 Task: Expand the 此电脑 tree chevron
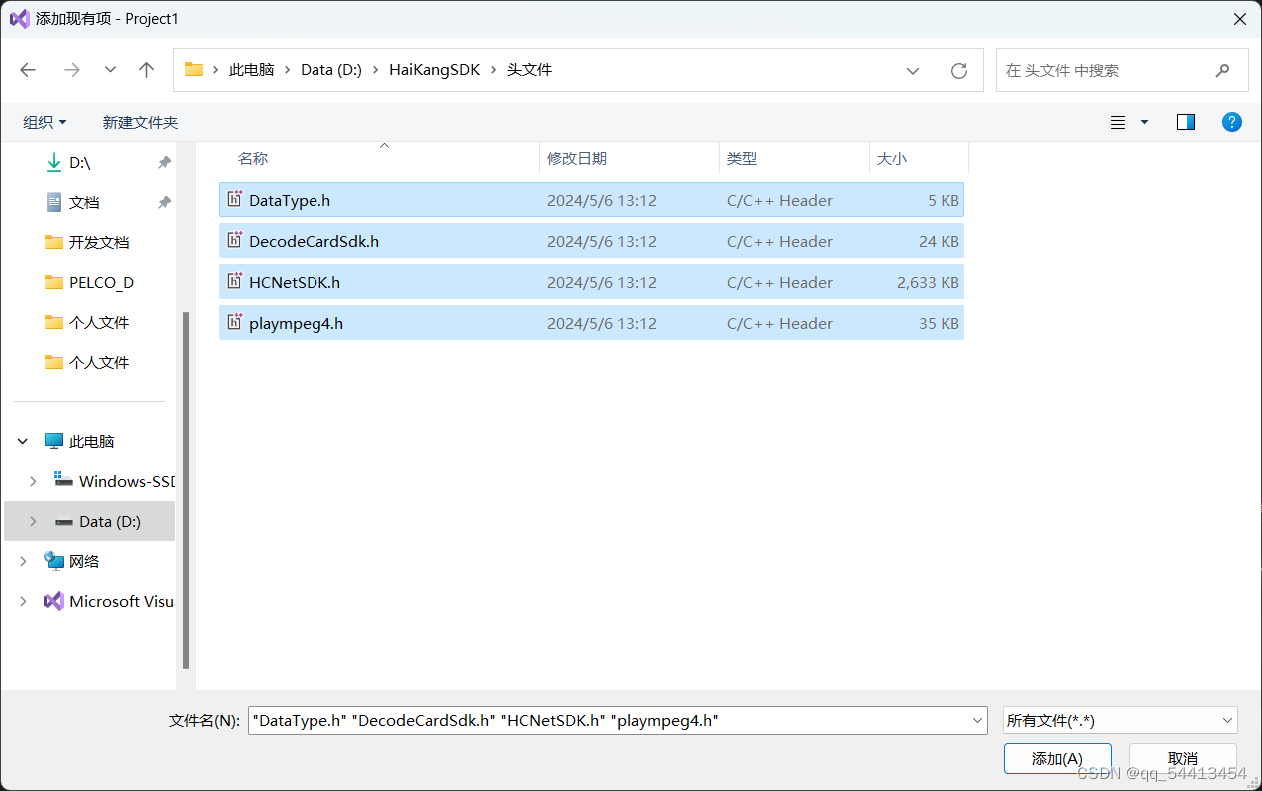(x=22, y=440)
